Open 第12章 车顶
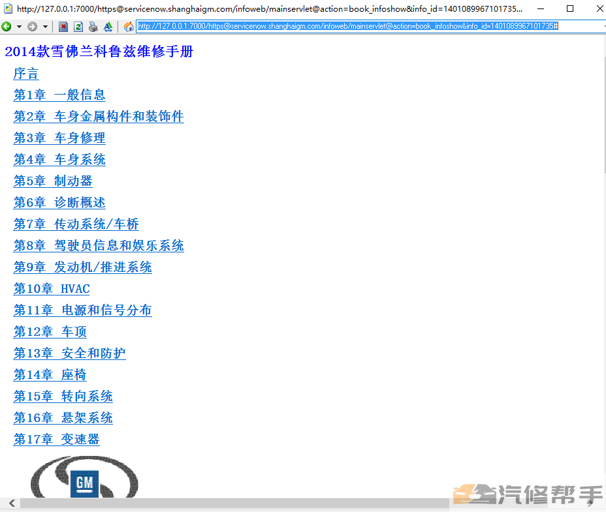 pyautogui.click(x=50, y=332)
